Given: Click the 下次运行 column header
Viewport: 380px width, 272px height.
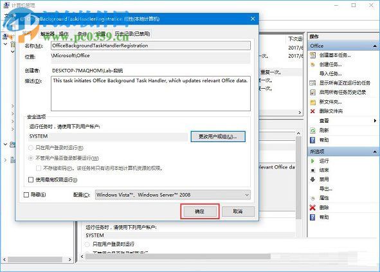Looking at the screenshot, I should pos(295,39).
